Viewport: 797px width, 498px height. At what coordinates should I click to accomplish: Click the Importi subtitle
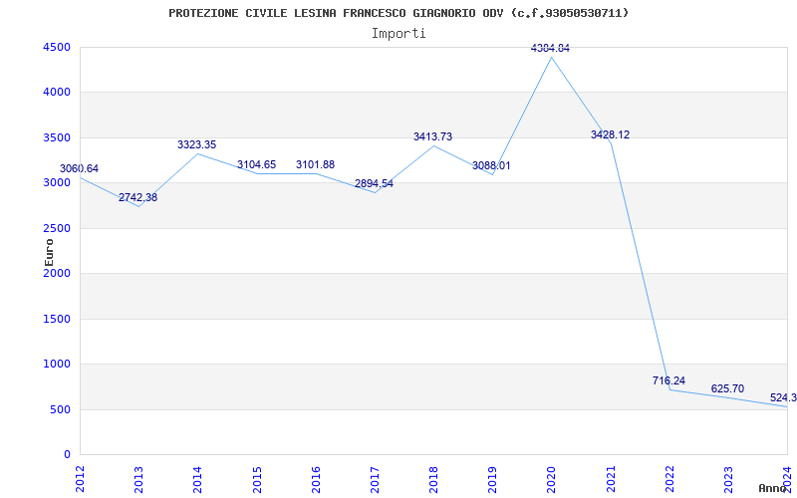(x=398, y=34)
